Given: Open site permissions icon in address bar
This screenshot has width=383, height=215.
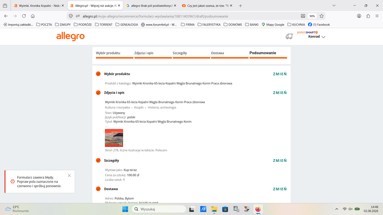Looking at the screenshot, I should [x=78, y=16].
